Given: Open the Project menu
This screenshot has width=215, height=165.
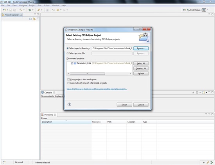Looking at the screenshot, I should (32, 5).
